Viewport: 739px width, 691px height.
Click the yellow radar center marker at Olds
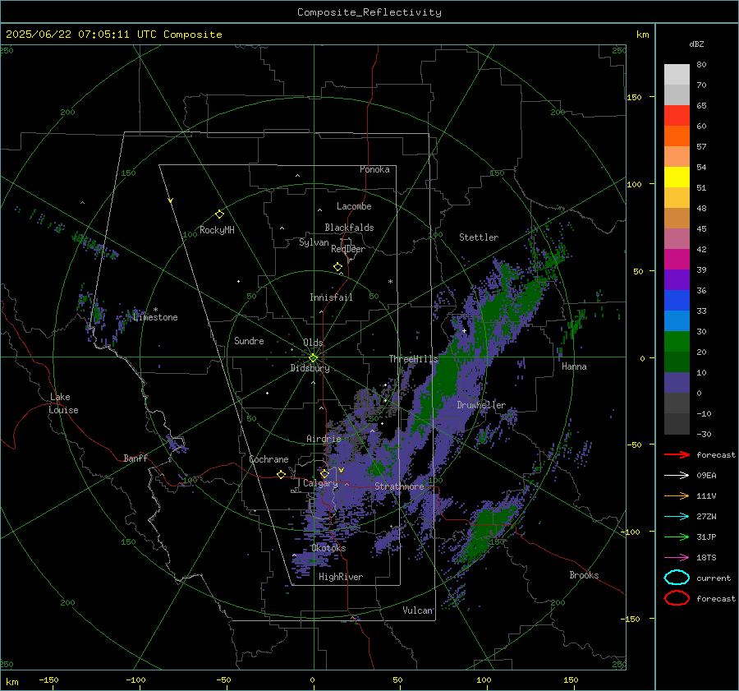(x=313, y=358)
